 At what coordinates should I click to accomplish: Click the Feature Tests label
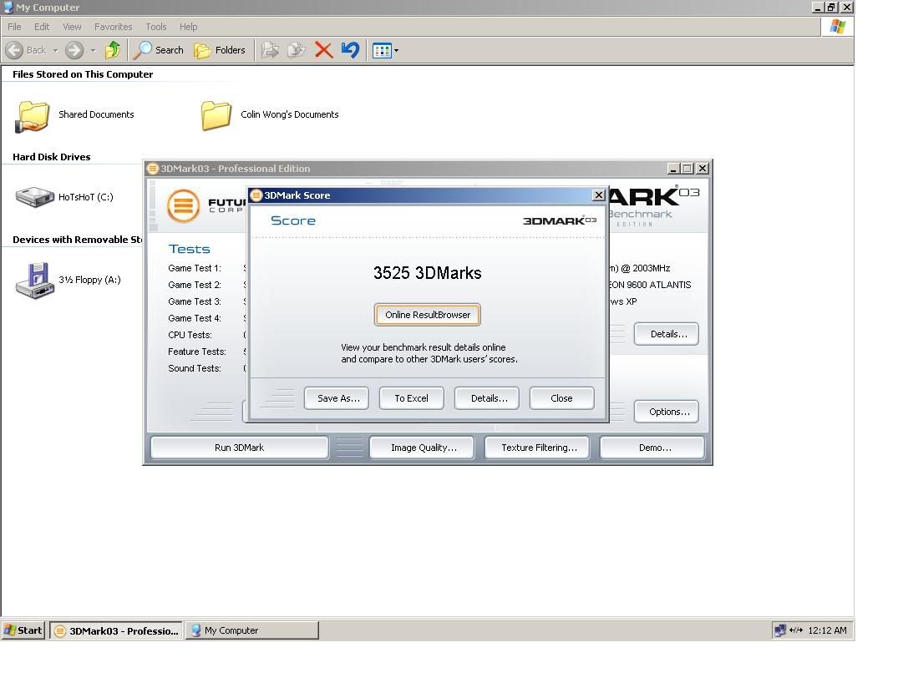click(x=197, y=352)
